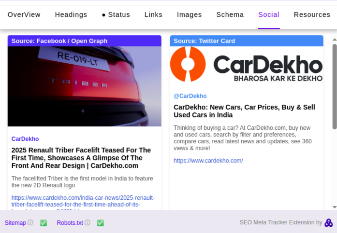The width and height of the screenshot is (337, 233).
Task: Open the Renault Triber facelift news URL
Action: 83,203
